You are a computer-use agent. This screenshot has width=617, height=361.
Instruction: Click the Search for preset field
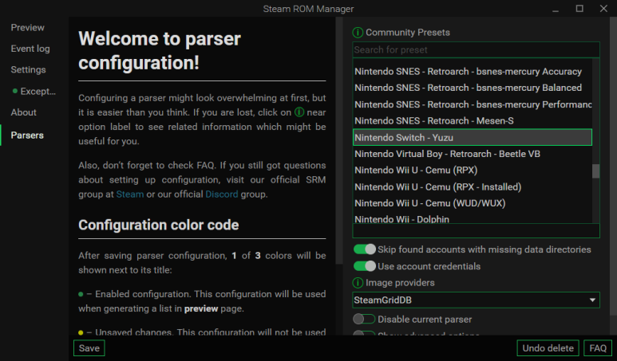(x=477, y=50)
